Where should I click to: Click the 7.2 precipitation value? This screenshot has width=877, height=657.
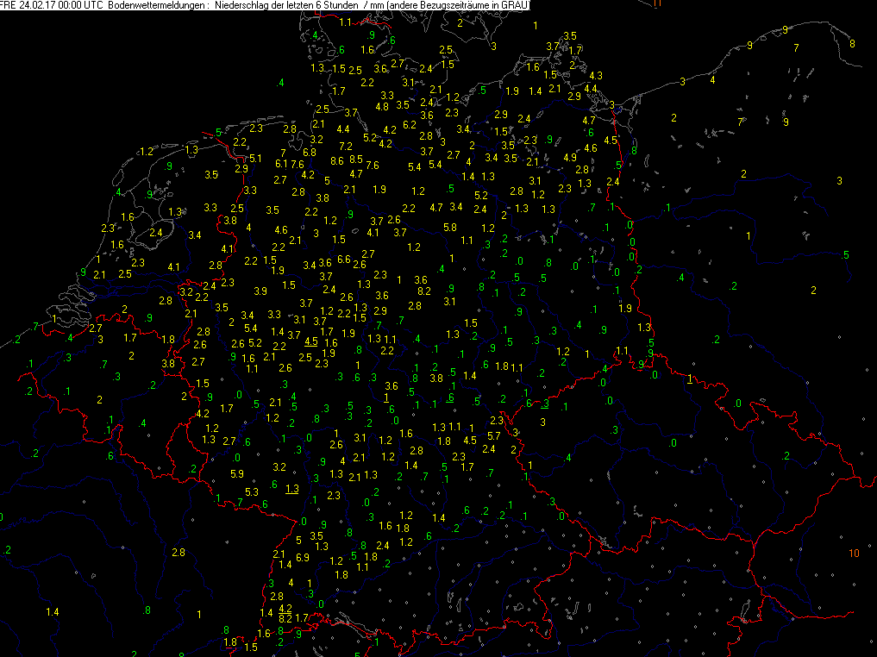[x=345, y=147]
